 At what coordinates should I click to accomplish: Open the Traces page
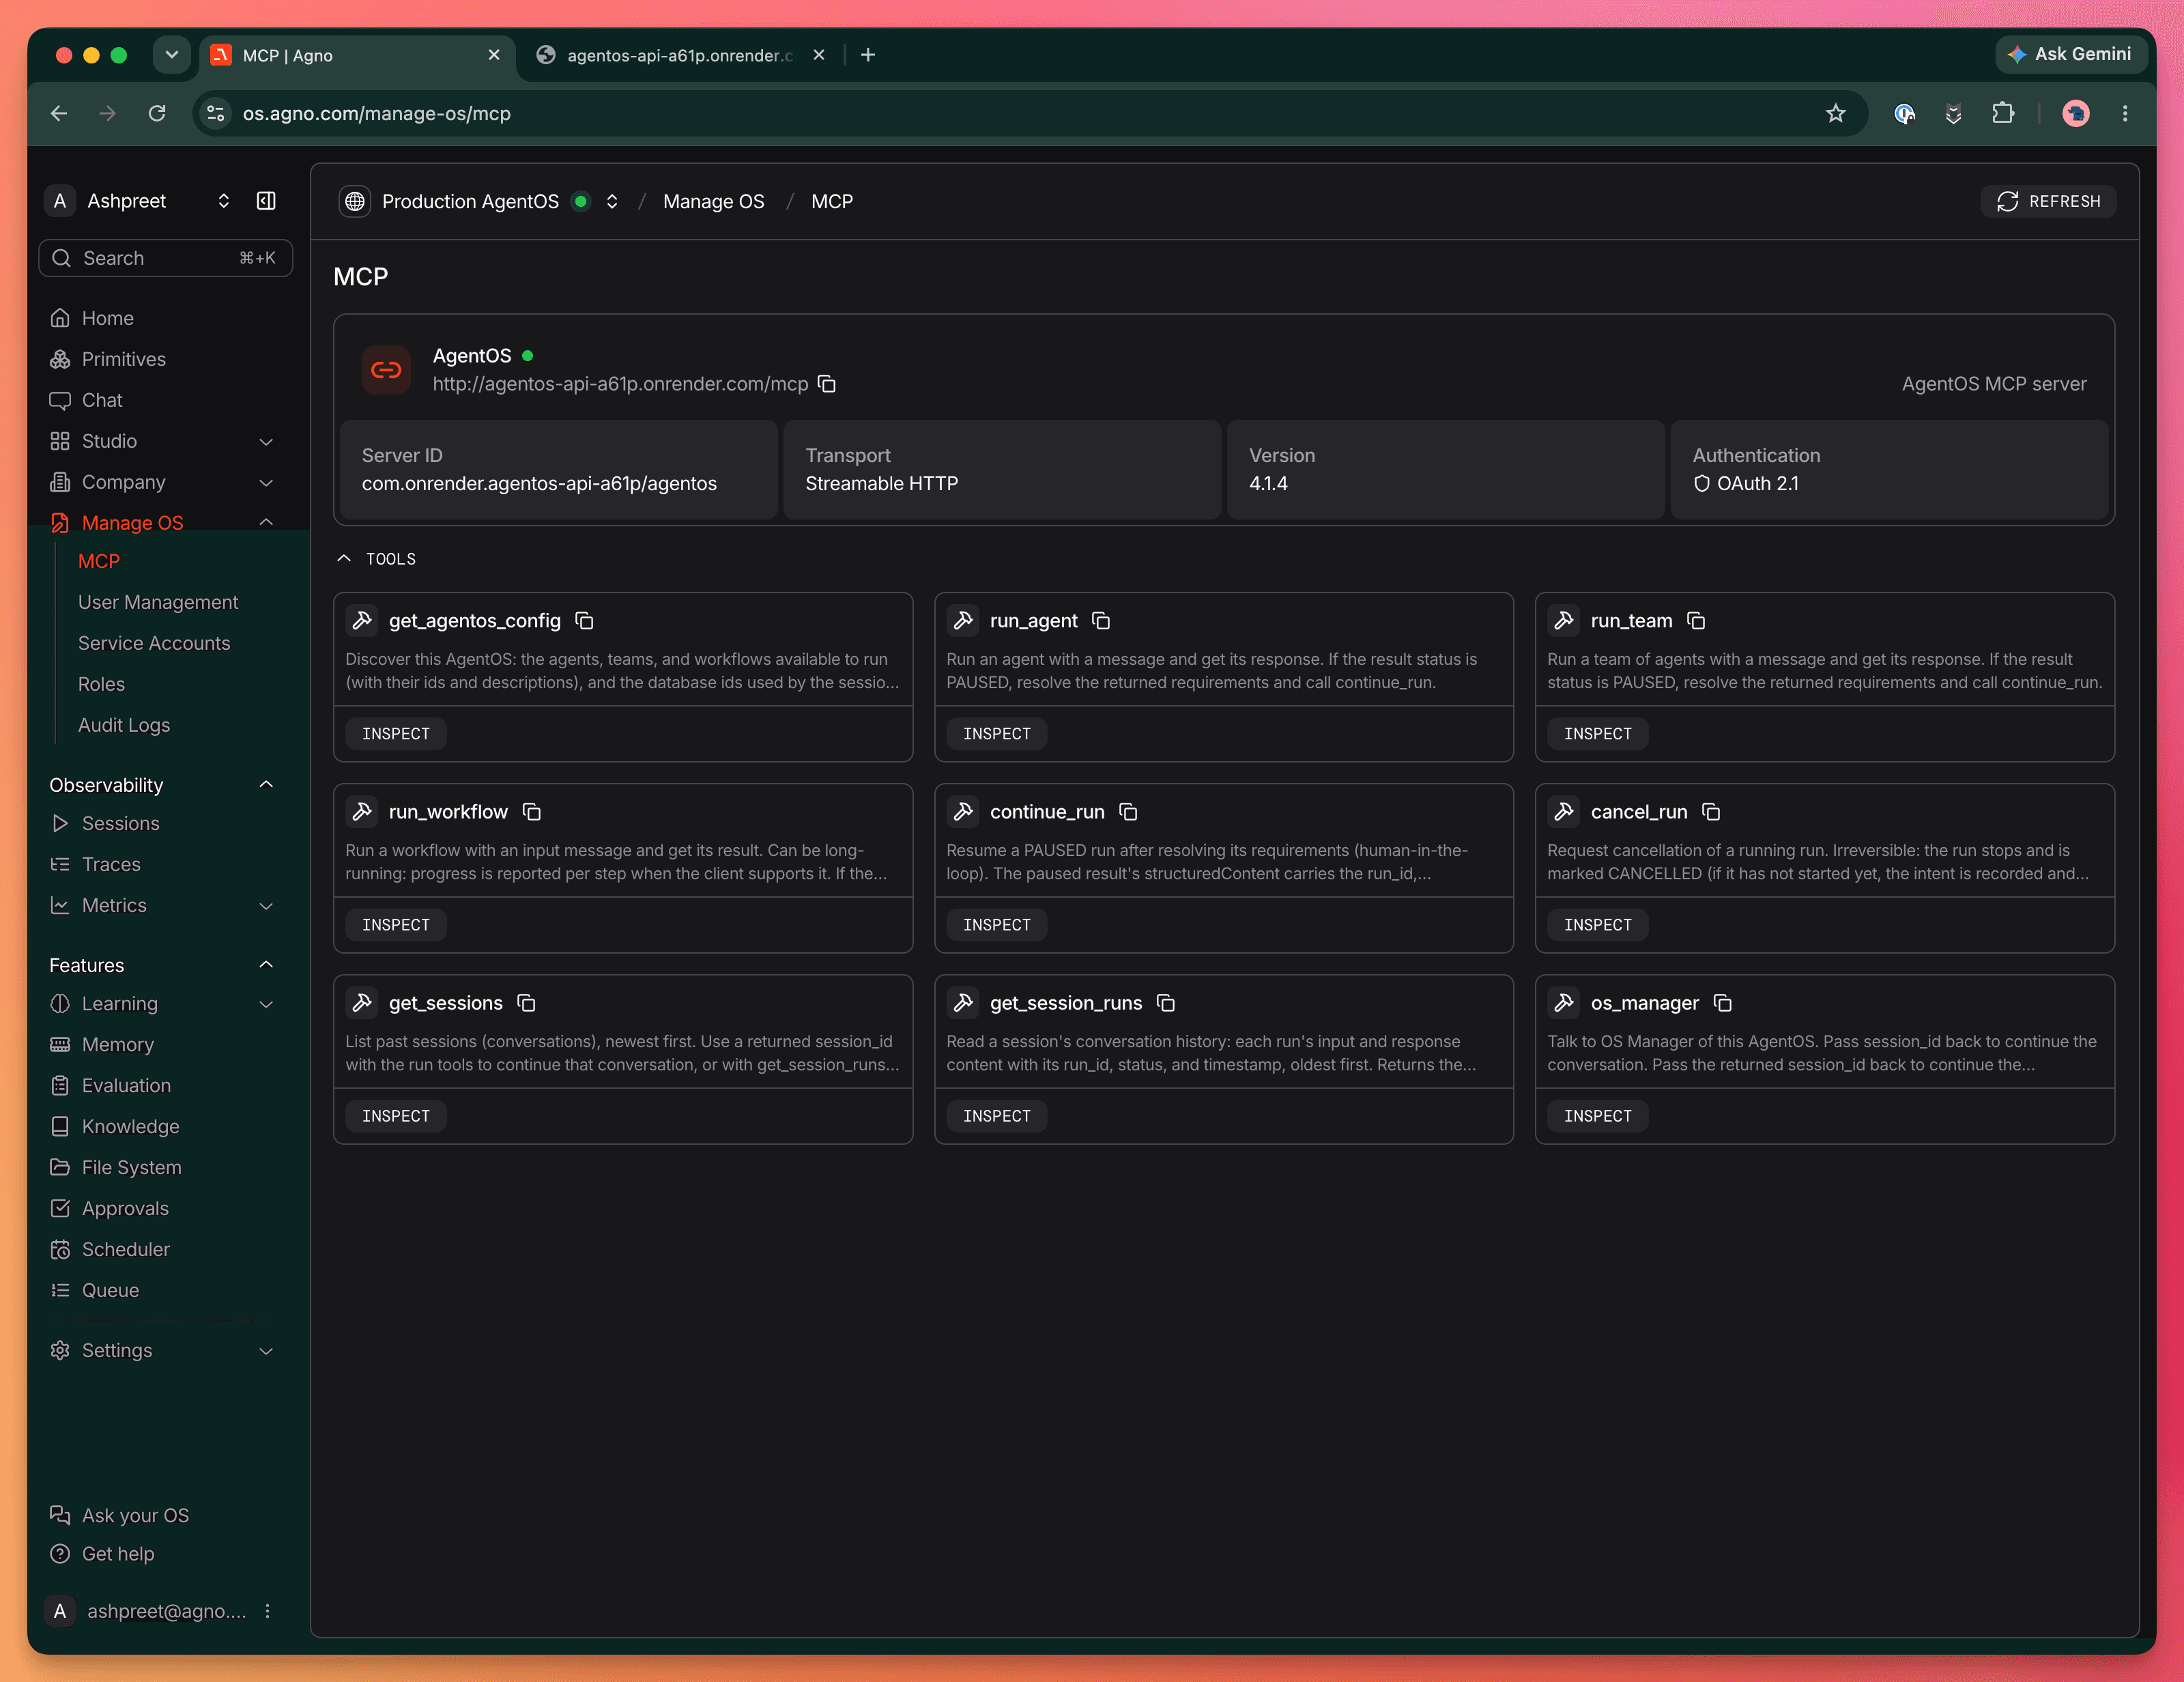pyautogui.click(x=96, y=864)
